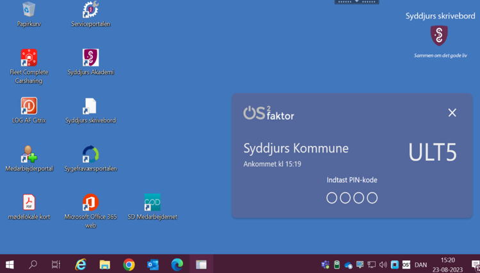Open Sygefraværsportalen desktop shortcut
The height and width of the screenshot is (273, 480).
click(90, 154)
